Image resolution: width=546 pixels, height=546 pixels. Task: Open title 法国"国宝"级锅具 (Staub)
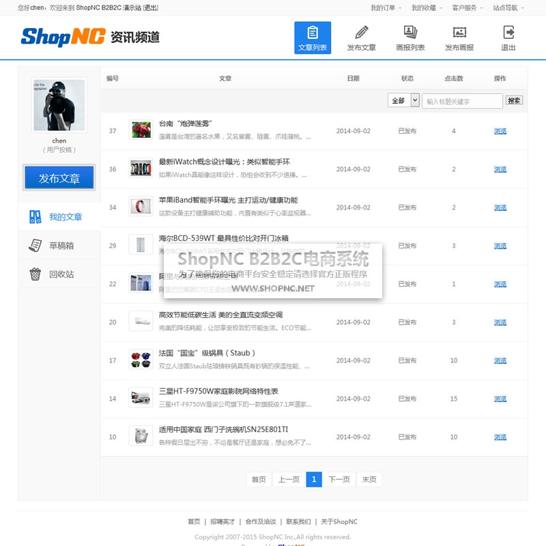pyautogui.click(x=207, y=354)
